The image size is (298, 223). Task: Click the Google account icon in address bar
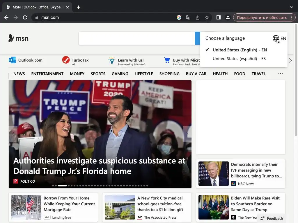(x=179, y=17)
